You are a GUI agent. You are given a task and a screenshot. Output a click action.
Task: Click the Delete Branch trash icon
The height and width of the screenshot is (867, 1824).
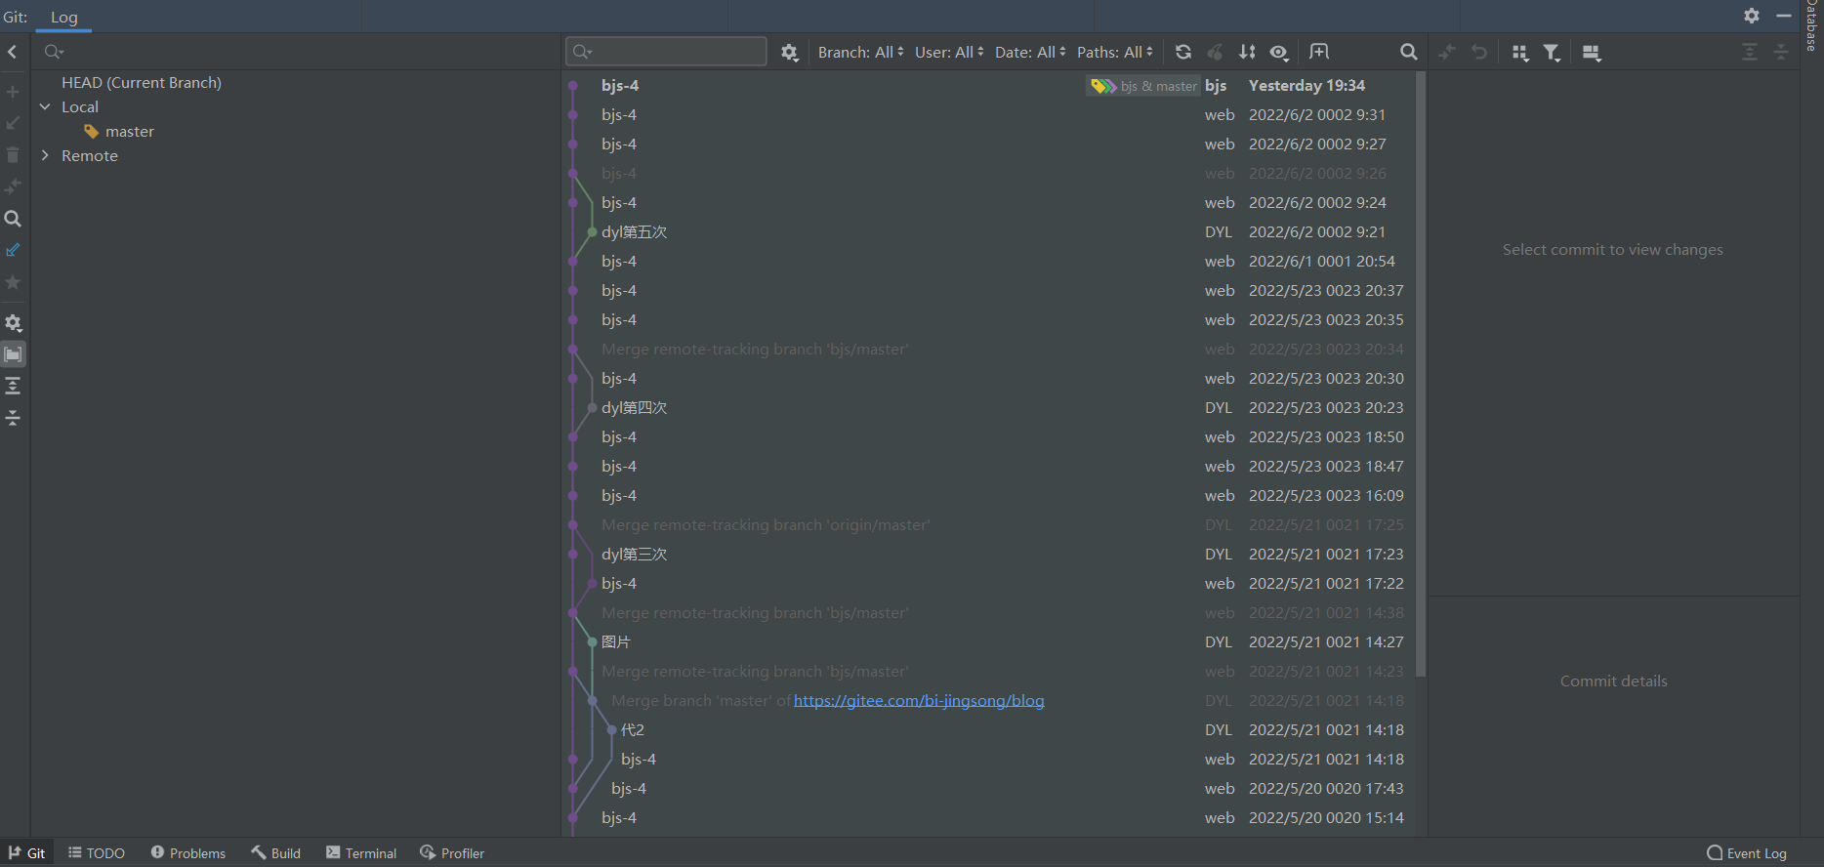point(13,155)
